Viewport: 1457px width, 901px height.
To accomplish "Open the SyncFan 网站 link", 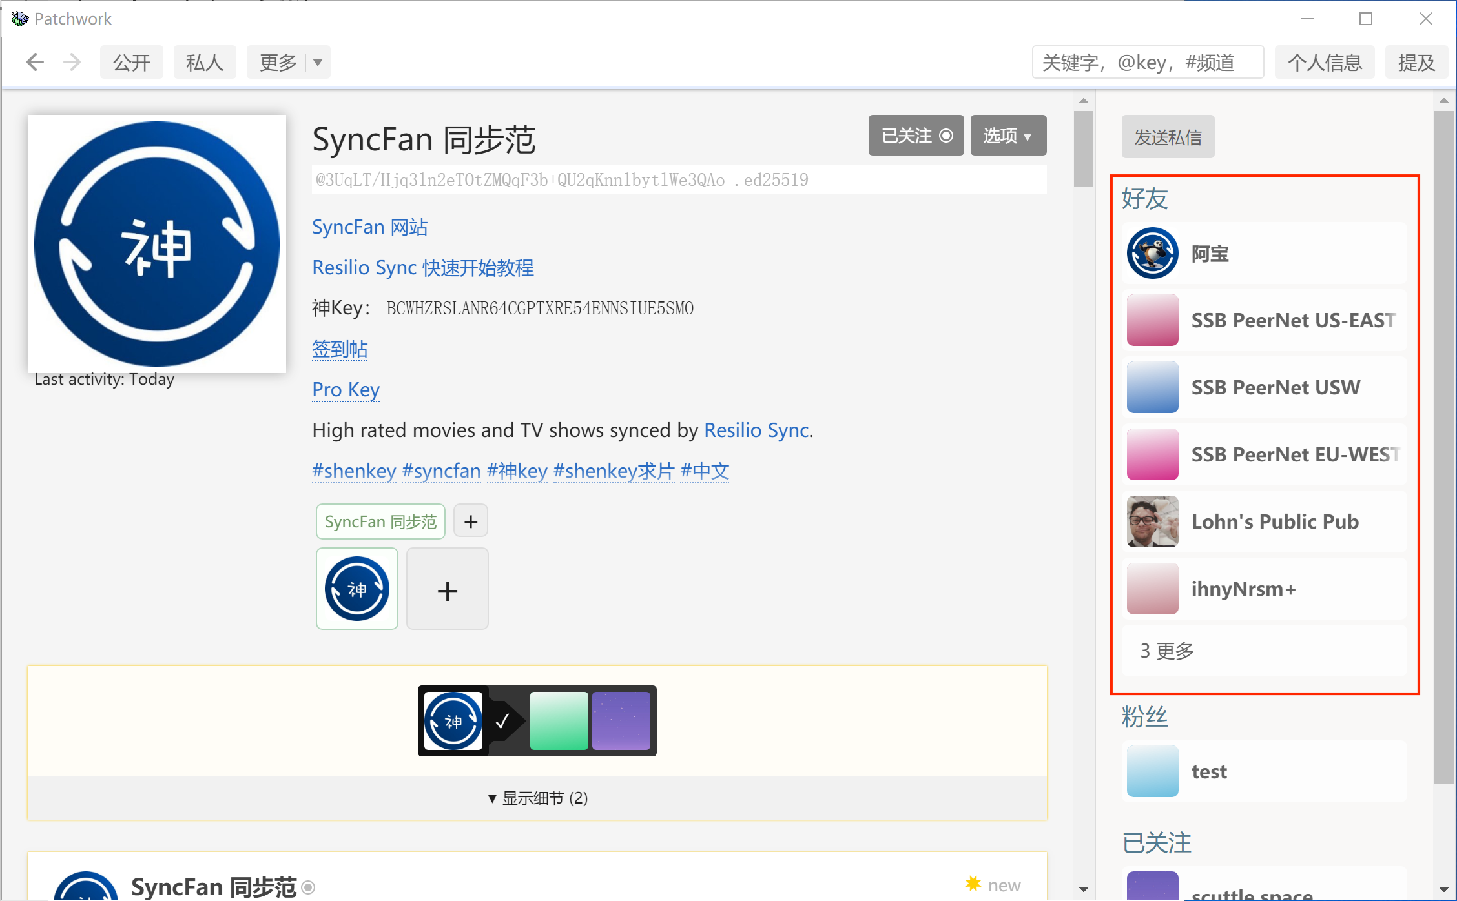I will (370, 227).
